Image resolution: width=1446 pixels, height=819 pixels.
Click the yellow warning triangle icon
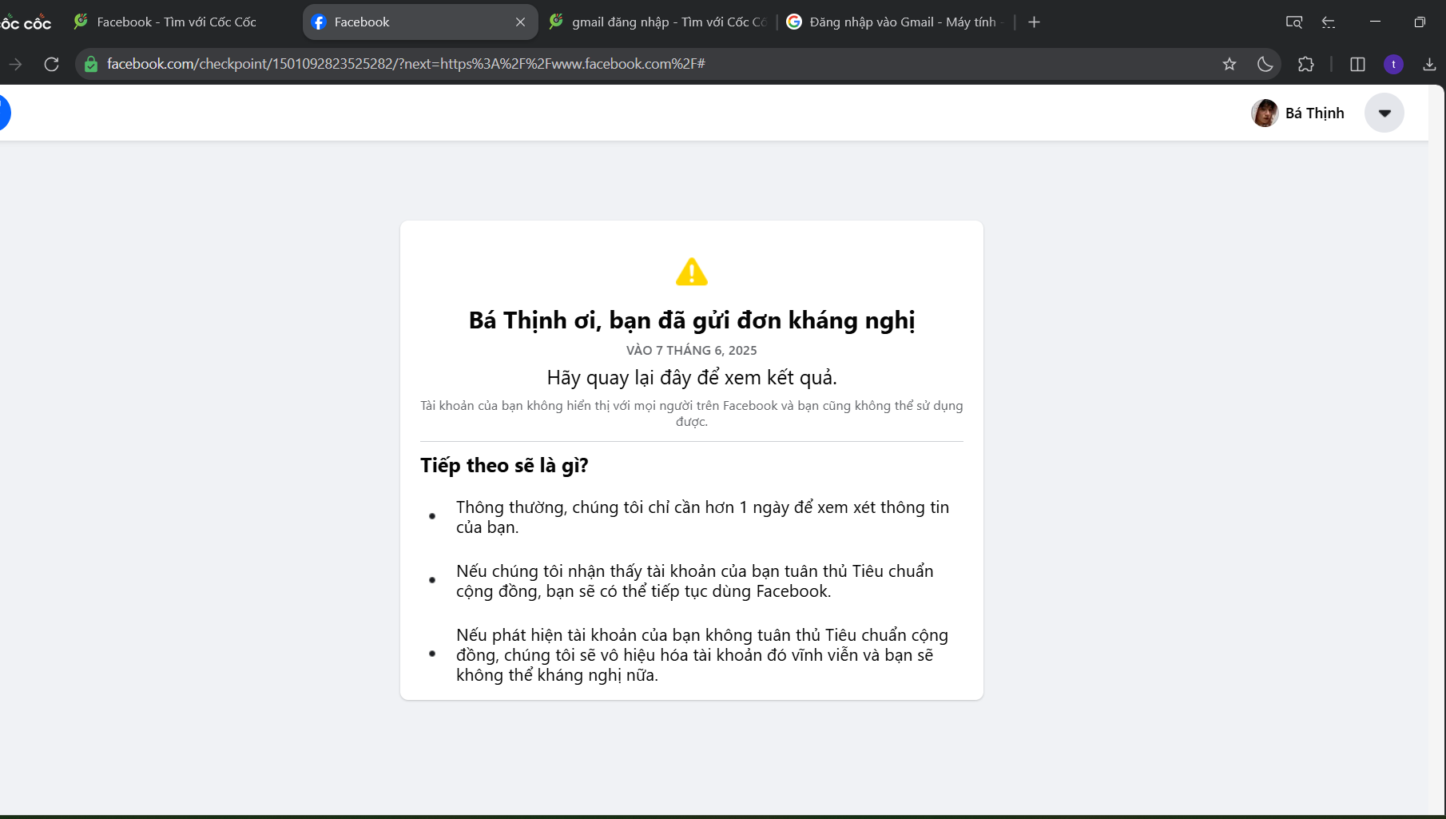[x=692, y=272]
